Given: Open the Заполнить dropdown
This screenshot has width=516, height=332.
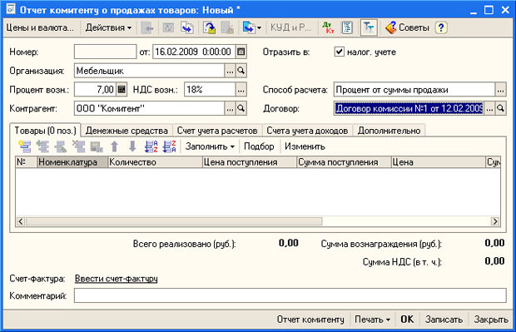Looking at the screenshot, I should point(210,146).
